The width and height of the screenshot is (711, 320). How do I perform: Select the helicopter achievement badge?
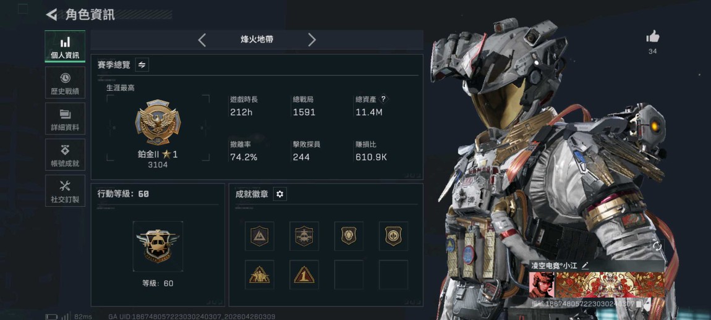point(304,236)
